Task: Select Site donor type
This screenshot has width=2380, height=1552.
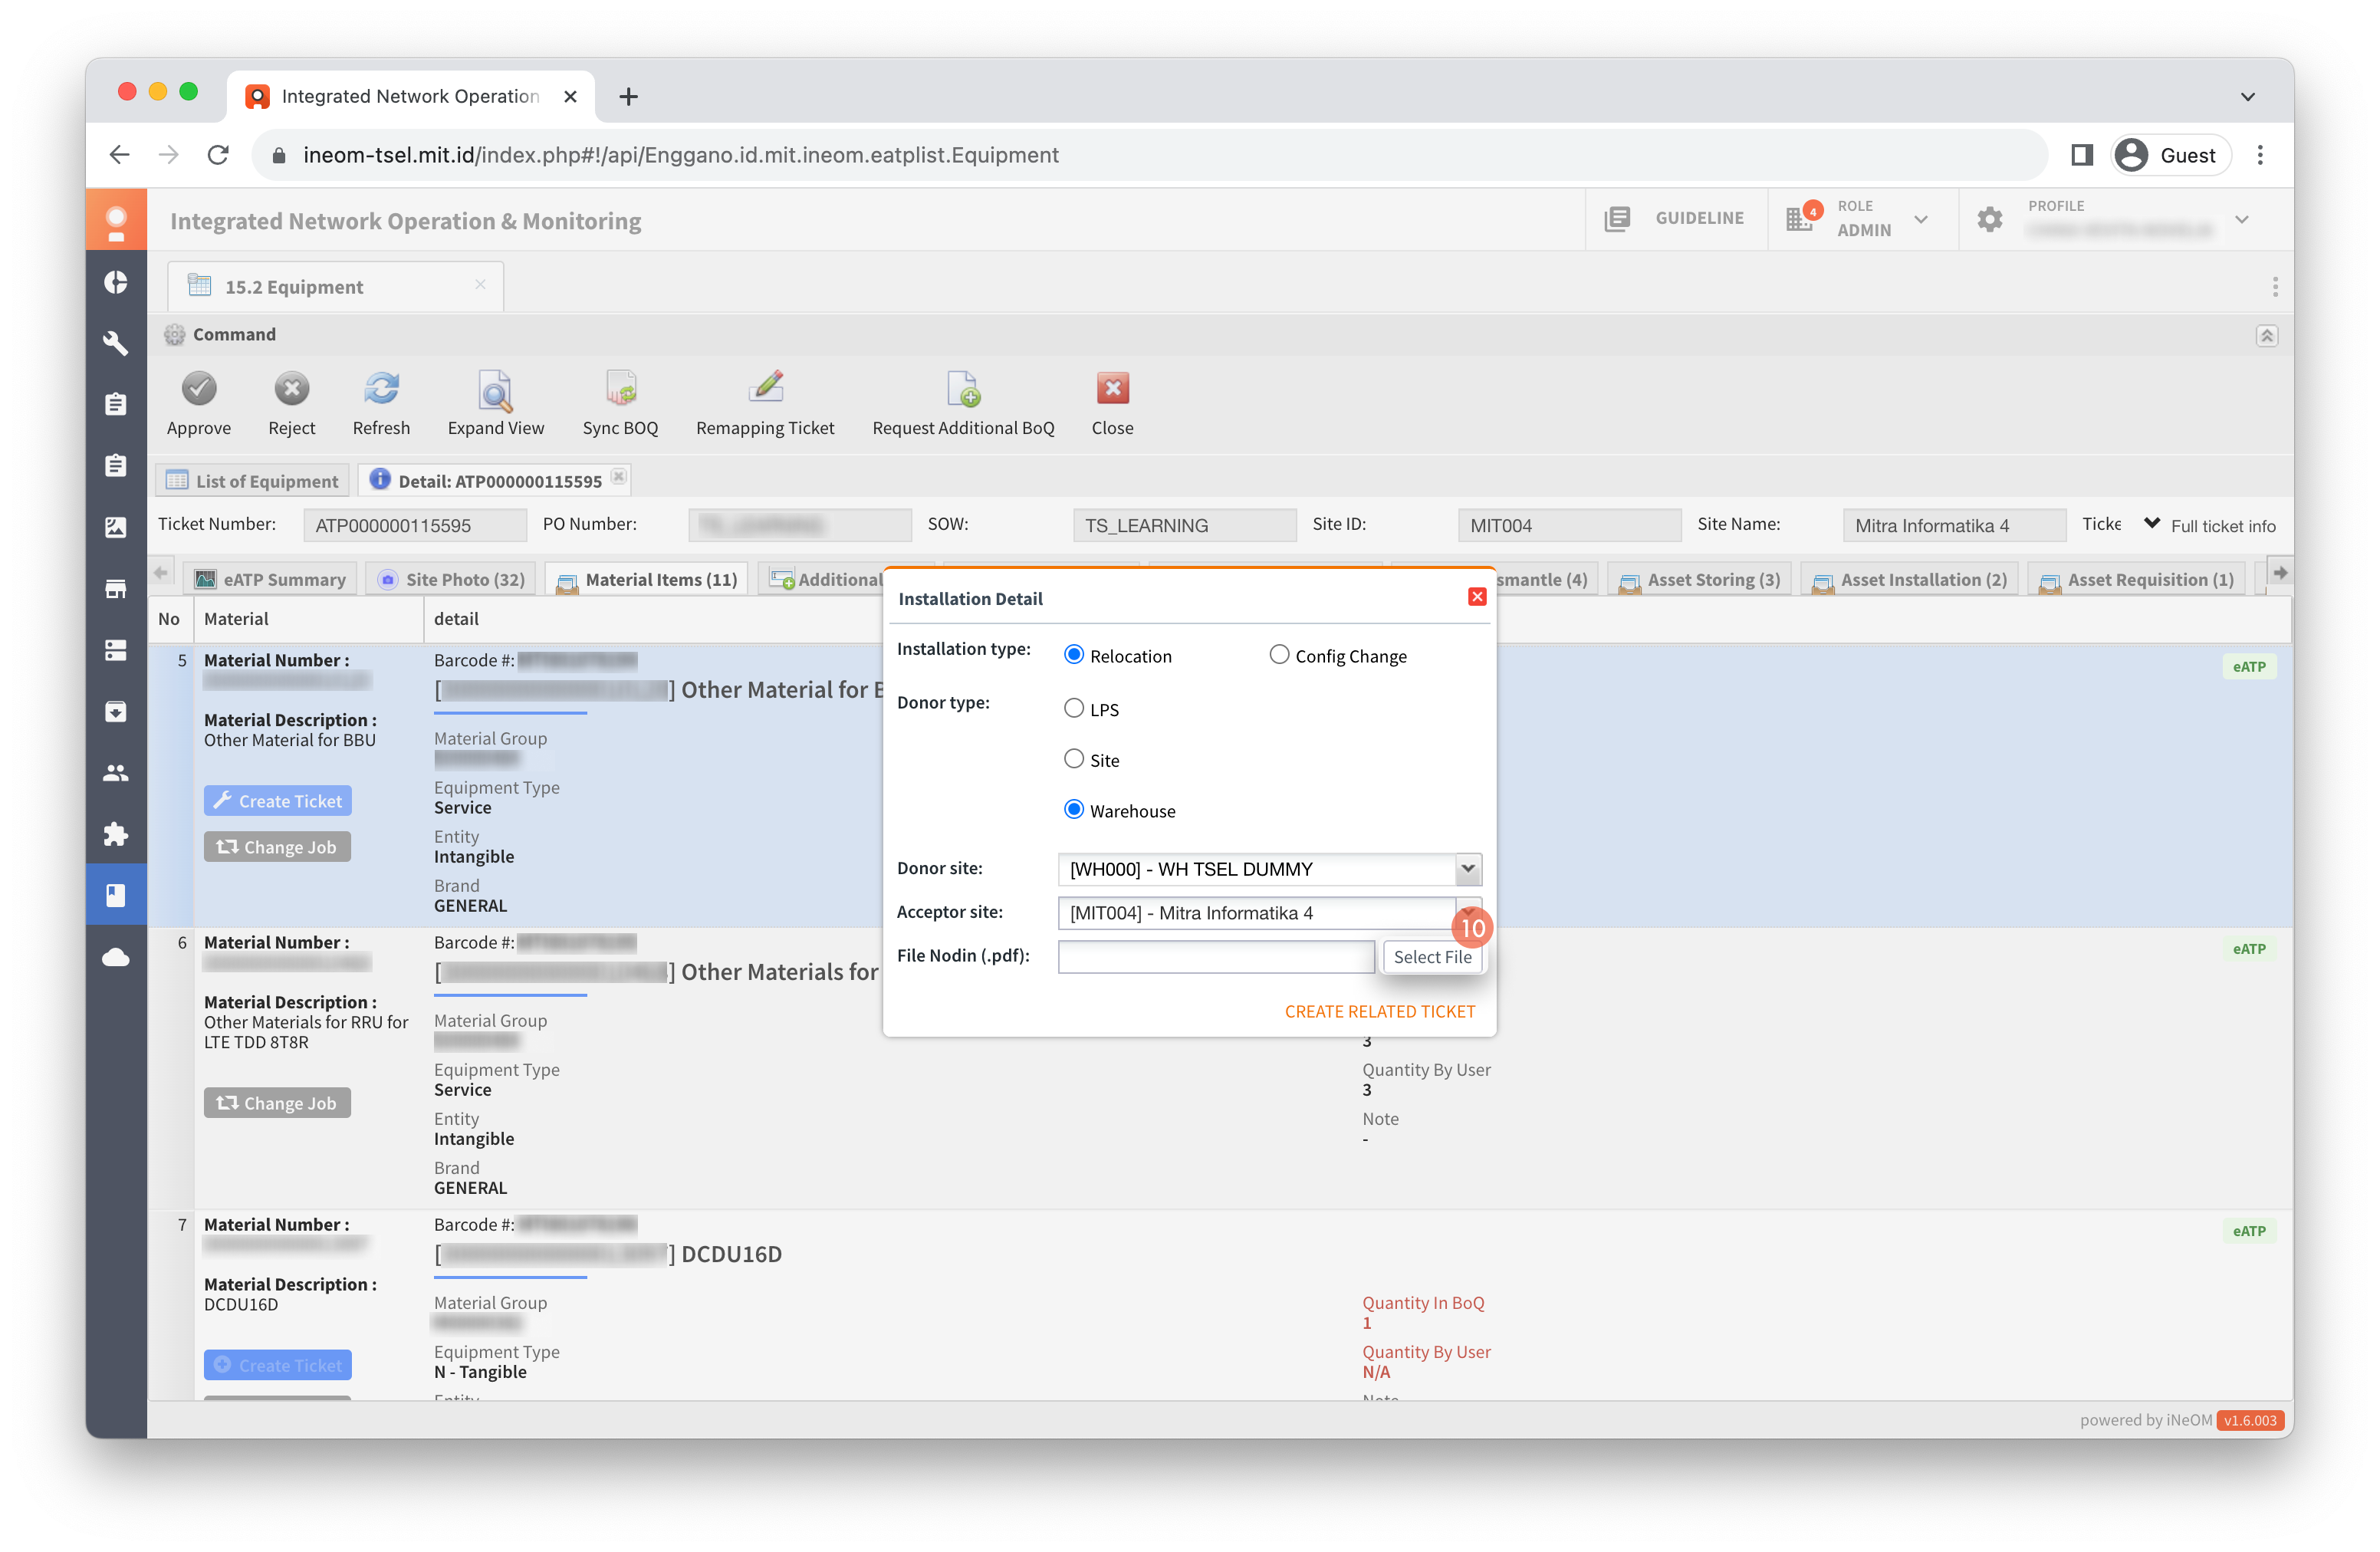Action: pyautogui.click(x=1073, y=759)
